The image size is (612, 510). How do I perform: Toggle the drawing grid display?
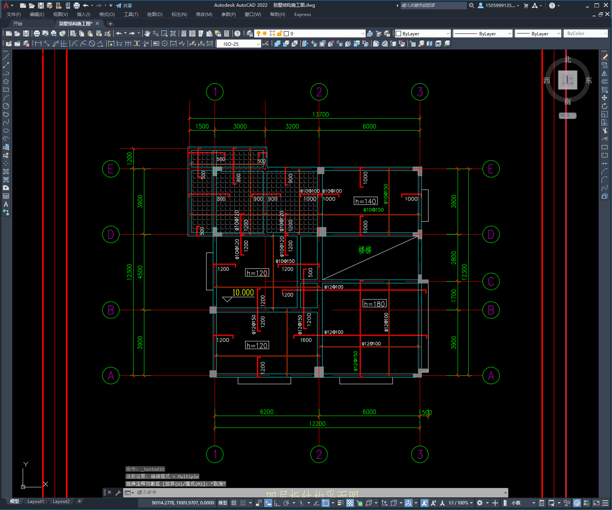[234, 503]
